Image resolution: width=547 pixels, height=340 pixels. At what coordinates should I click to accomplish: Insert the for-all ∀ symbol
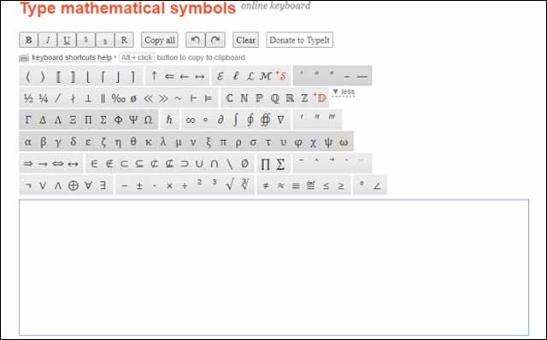(88, 185)
